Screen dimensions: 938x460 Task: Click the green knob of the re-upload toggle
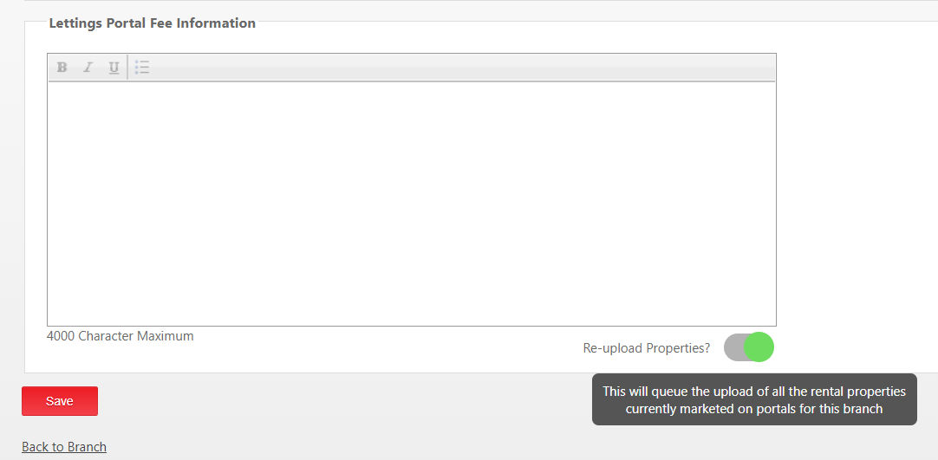(x=759, y=347)
